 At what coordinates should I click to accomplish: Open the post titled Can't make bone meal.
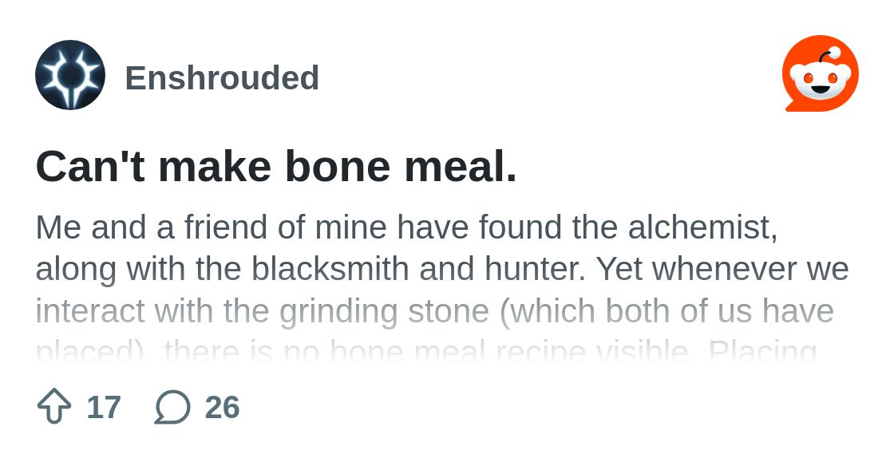[x=276, y=166]
